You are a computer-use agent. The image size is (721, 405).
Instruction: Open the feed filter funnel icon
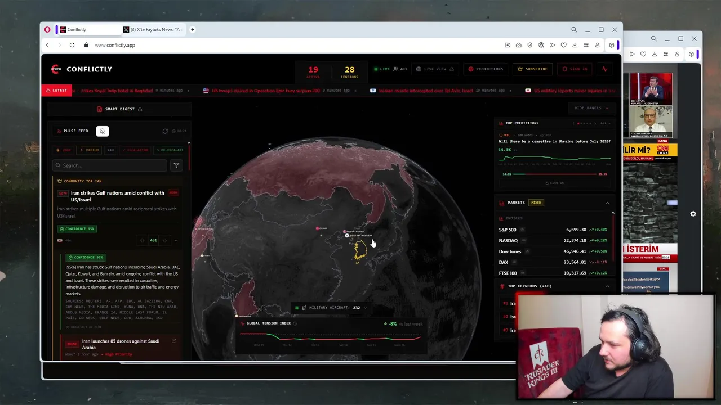tap(176, 165)
